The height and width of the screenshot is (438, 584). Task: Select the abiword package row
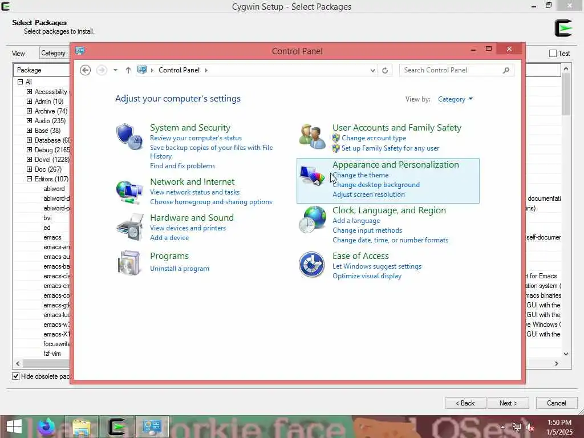[54, 189]
